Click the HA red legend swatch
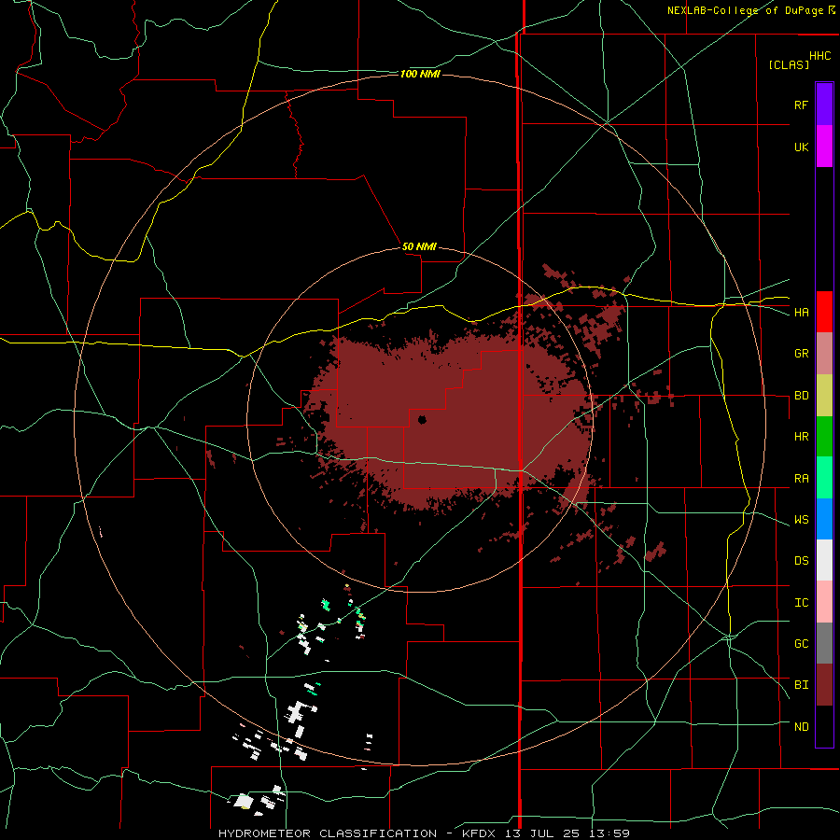Screen dimensions: 840x840 pos(824,312)
